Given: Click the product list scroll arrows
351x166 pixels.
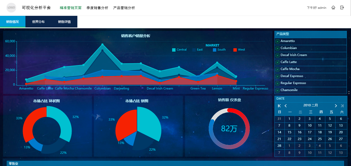Looking at the screenshot, I should [349, 92].
